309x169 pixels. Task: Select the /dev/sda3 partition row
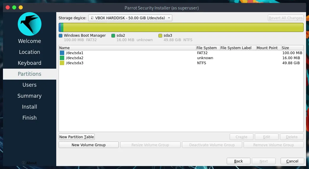[x=181, y=63]
